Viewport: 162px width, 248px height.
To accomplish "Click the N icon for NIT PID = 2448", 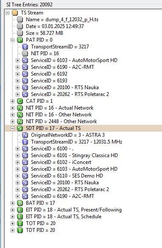I will tap(20, 121).
